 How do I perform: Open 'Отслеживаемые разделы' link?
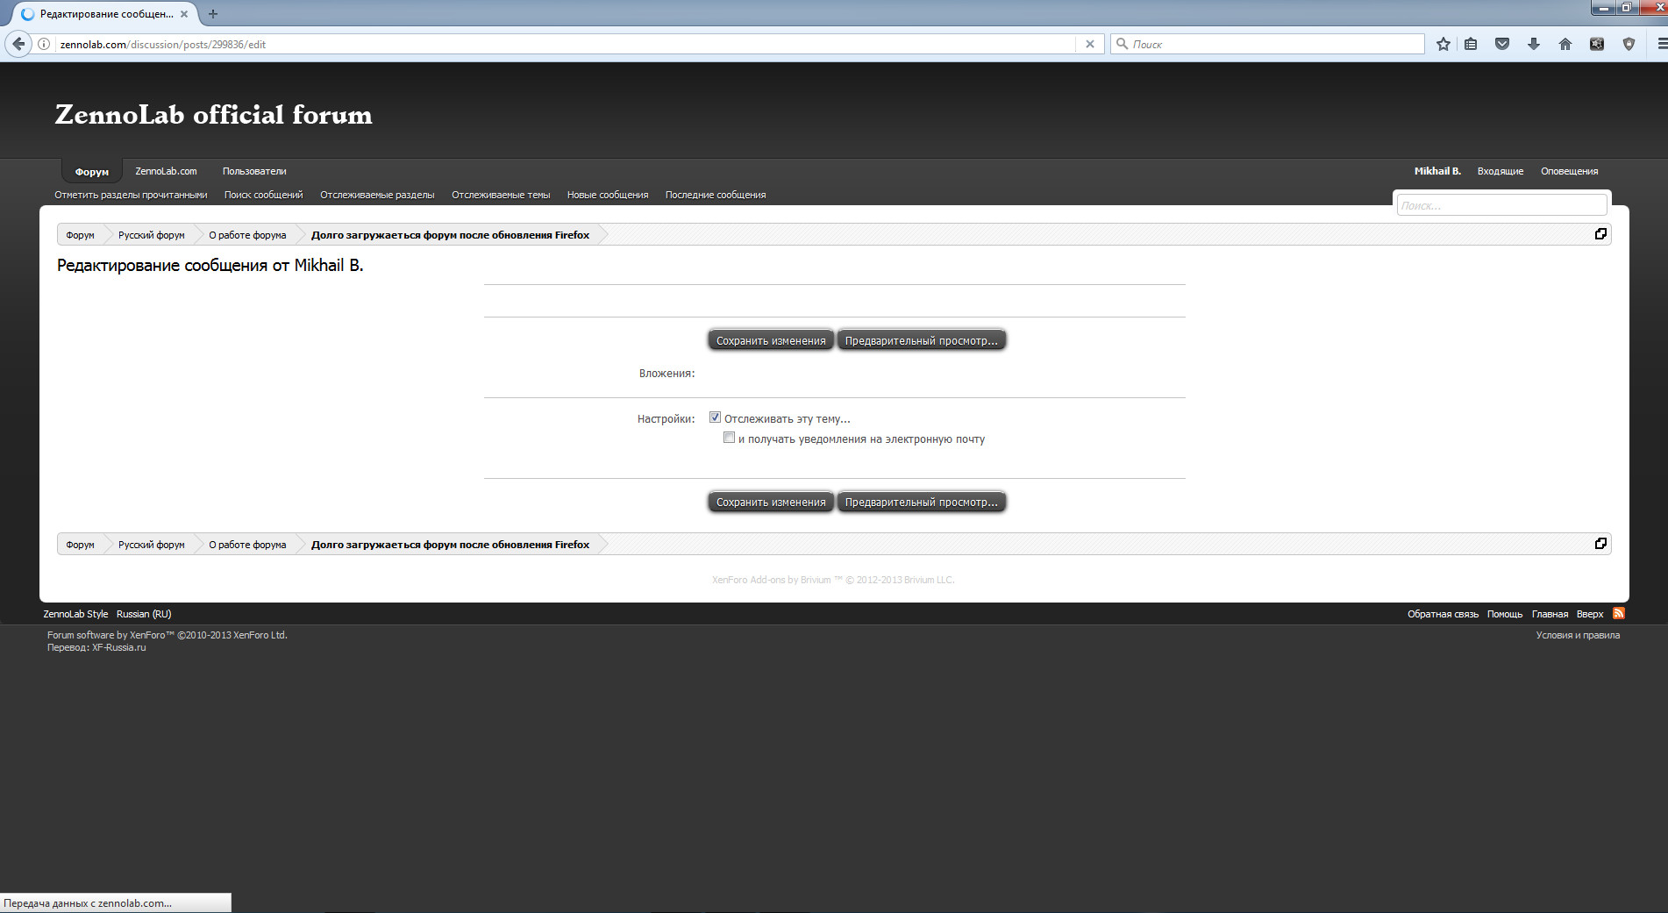(377, 195)
